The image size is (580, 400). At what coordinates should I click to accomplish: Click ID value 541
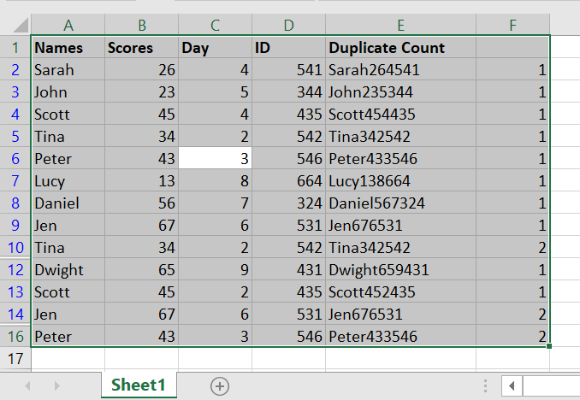(288, 69)
